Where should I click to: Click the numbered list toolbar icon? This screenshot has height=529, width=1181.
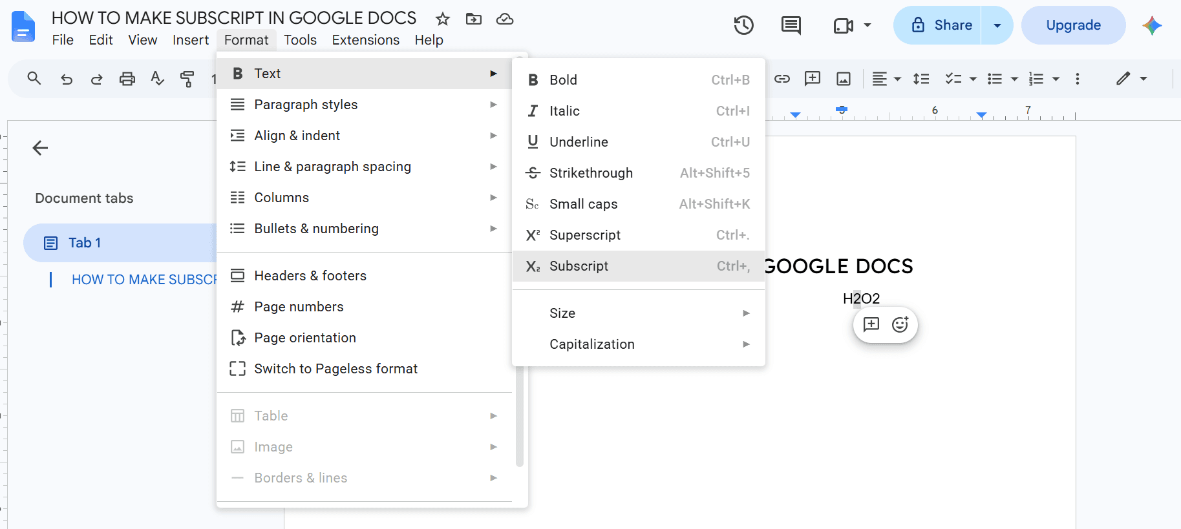click(1036, 79)
